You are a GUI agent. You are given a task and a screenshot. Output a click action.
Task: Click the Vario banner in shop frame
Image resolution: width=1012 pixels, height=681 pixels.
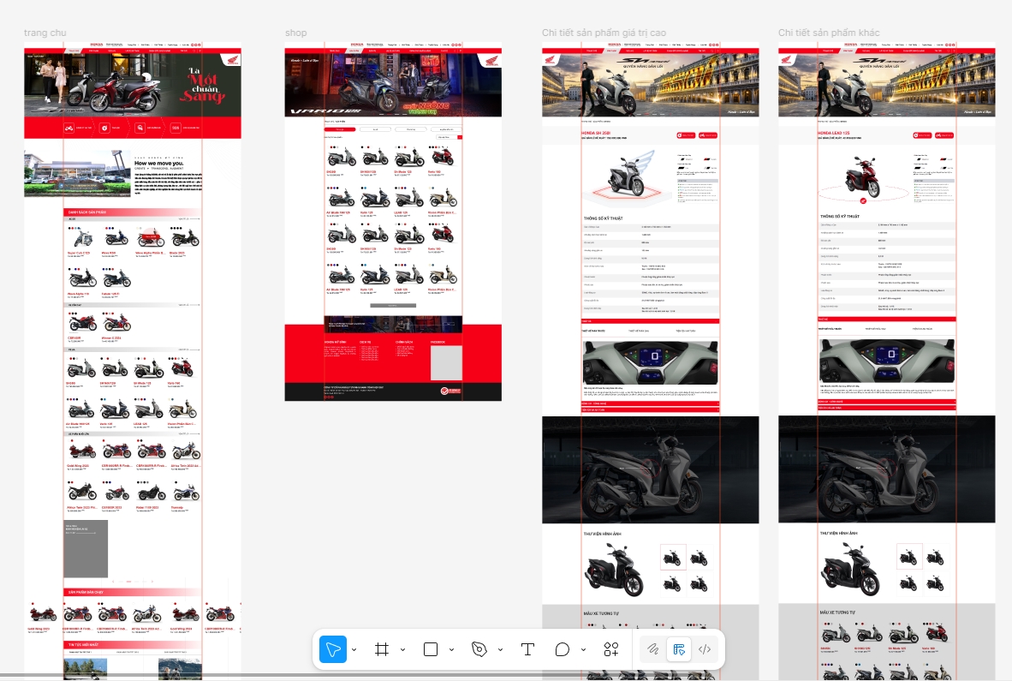coord(393,87)
